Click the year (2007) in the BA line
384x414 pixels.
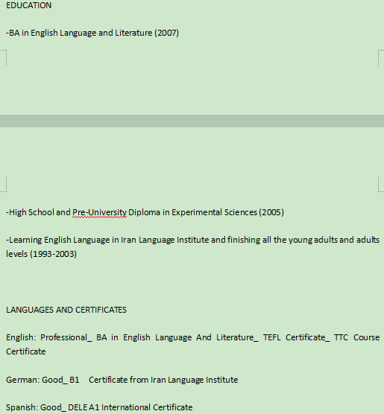click(x=167, y=33)
